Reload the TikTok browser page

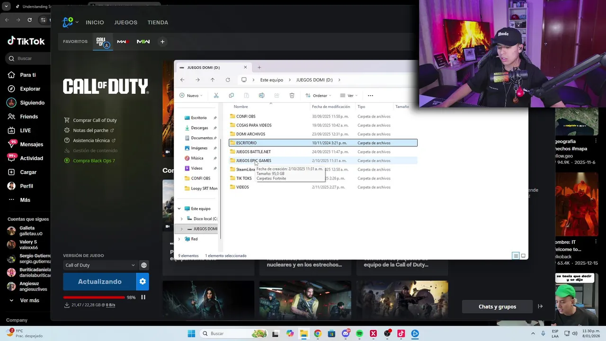[29, 20]
